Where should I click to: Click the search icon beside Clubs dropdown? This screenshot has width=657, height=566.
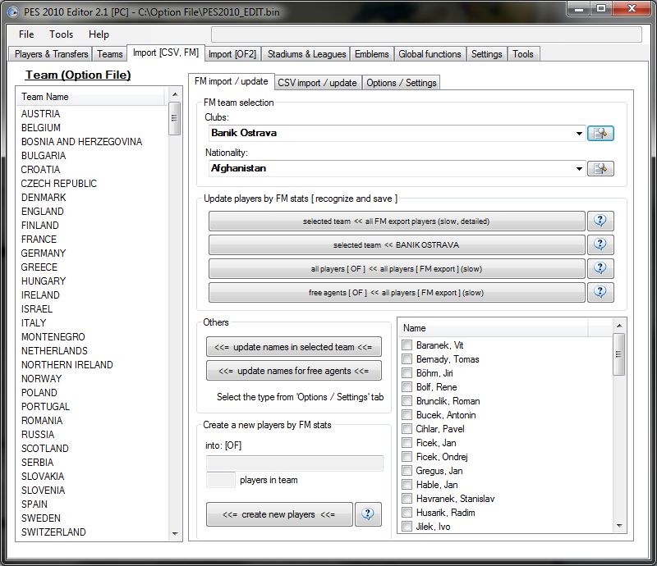coord(600,133)
